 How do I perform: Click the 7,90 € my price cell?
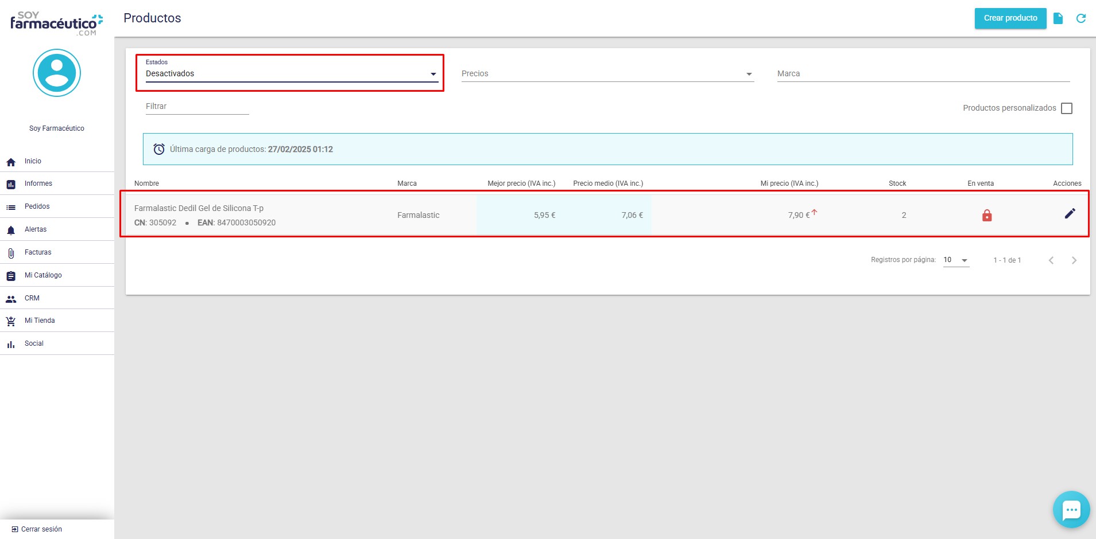799,216
